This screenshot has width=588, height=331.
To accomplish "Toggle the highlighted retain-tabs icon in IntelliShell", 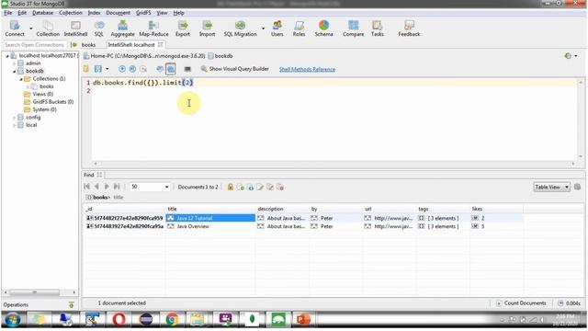I will [171, 69].
